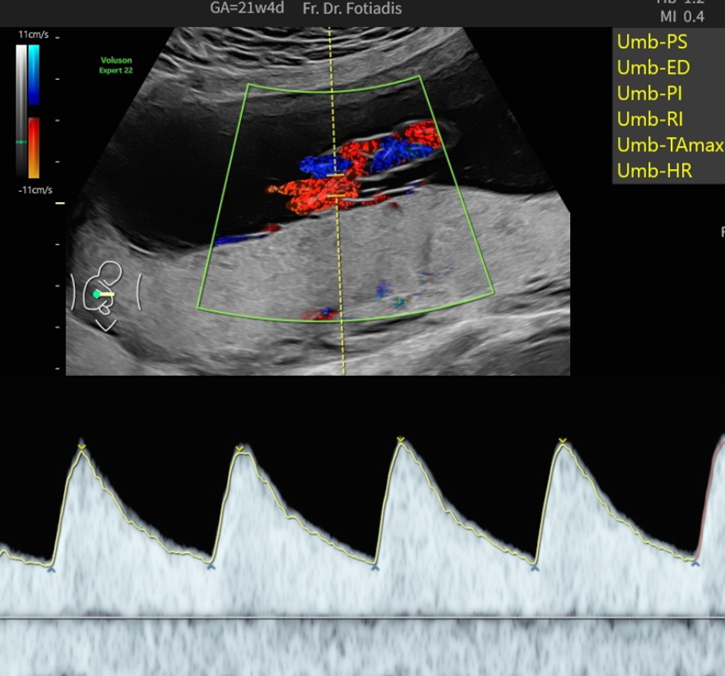
Task: Pick the Umb-HR heart rate item
Action: [654, 171]
